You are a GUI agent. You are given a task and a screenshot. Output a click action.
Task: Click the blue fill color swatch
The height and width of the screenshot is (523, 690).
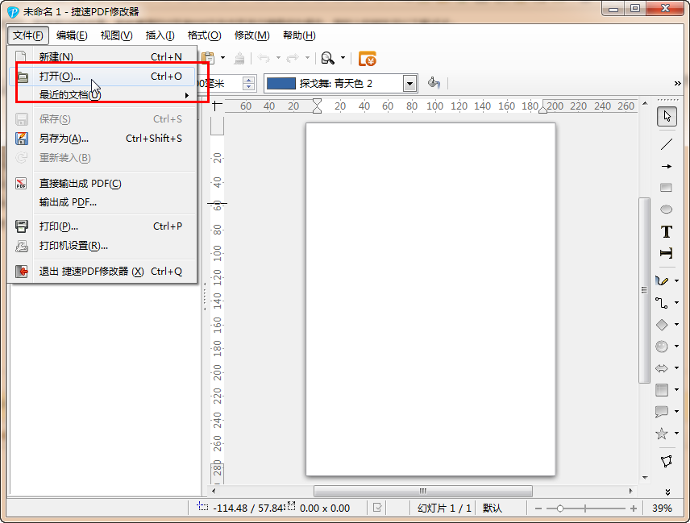[281, 84]
